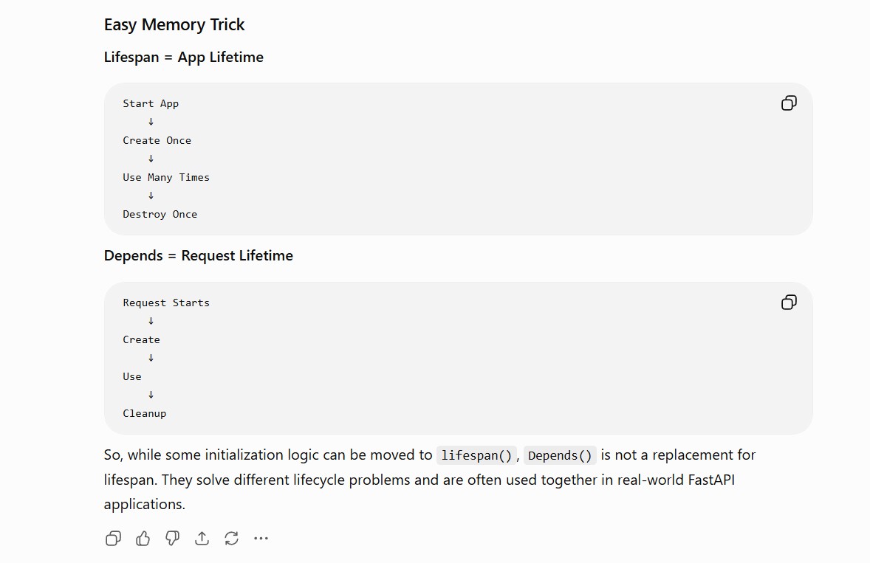Image resolution: width=870 pixels, height=563 pixels.
Task: Click the Lifespan = App Lifetime heading
Action: pyautogui.click(x=184, y=57)
